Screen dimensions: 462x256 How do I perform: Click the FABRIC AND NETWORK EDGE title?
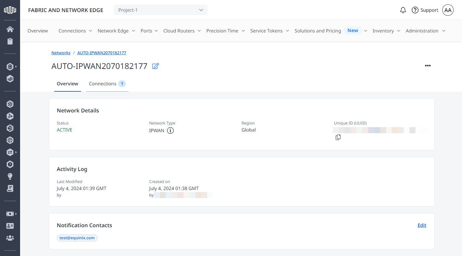[x=66, y=10]
